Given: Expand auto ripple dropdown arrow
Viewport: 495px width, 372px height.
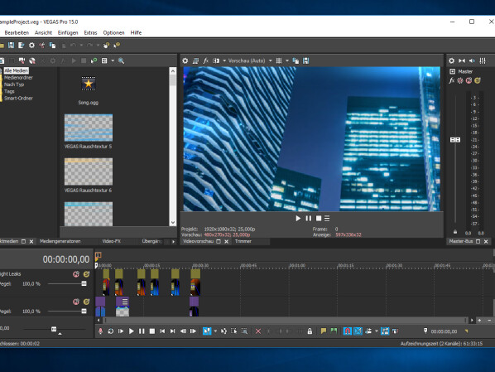Looking at the screenshot, I should tap(377, 331).
